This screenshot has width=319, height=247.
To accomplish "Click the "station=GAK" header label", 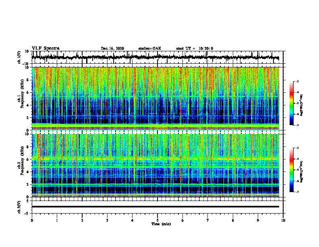I will [x=150, y=48].
